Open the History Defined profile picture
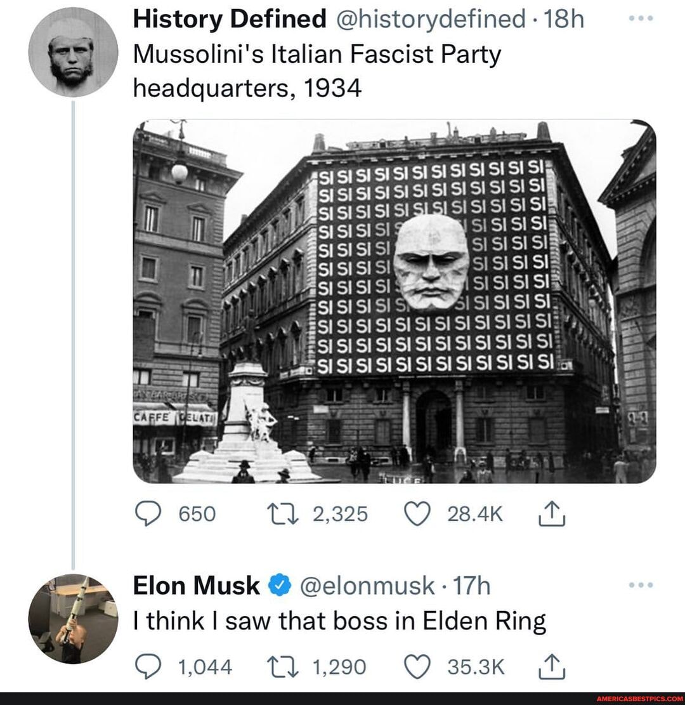This screenshot has width=685, height=705. pos(73,53)
